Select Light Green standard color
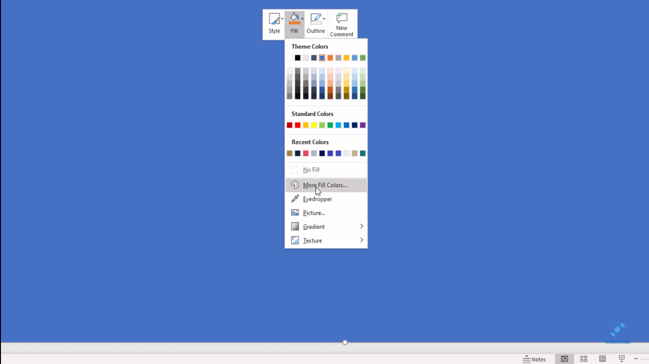649x364 pixels. (322, 125)
